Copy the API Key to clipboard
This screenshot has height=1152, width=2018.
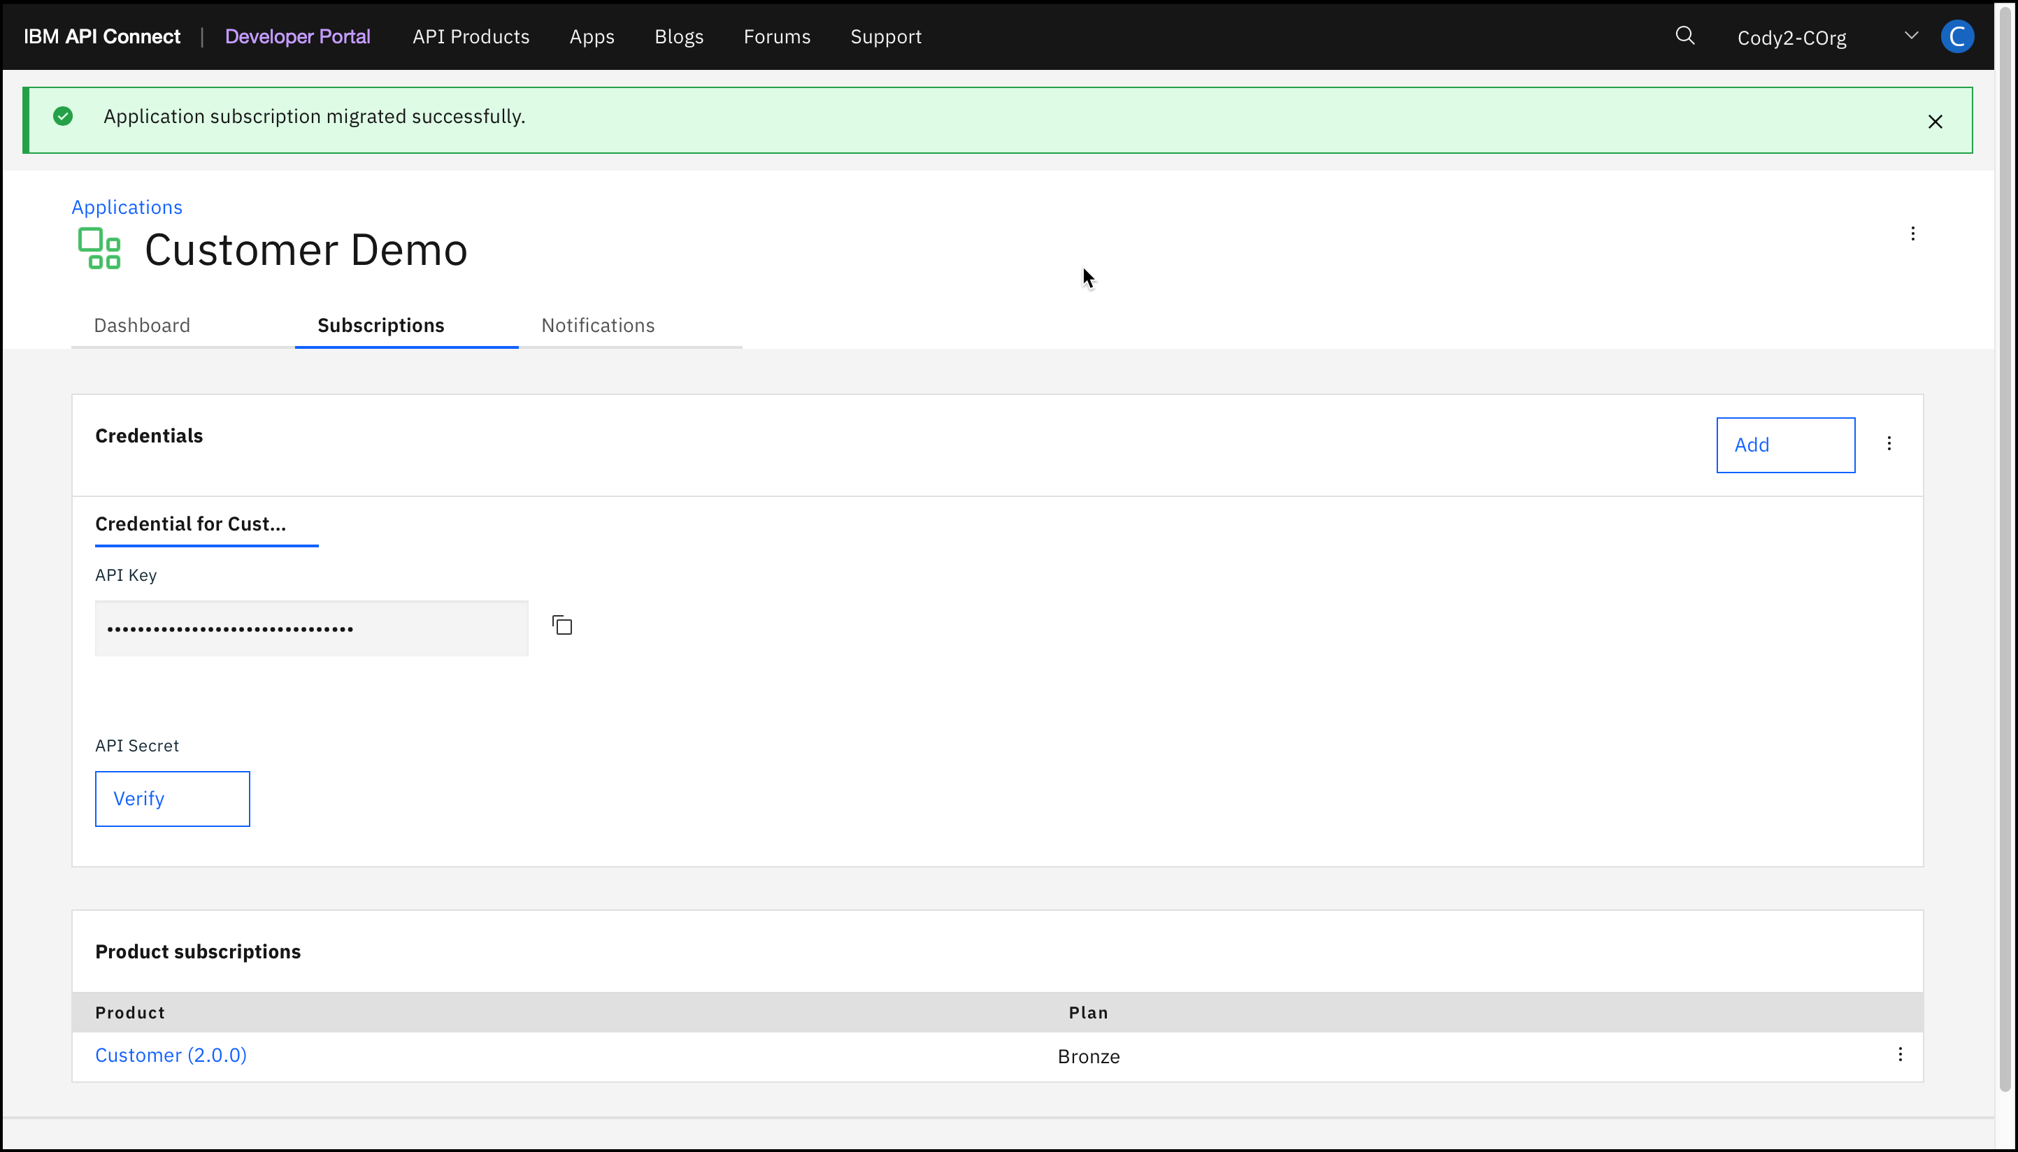562,626
